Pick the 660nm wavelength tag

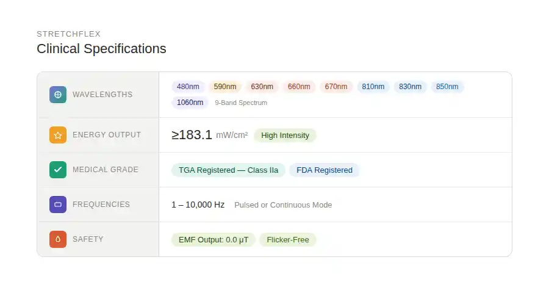click(299, 87)
